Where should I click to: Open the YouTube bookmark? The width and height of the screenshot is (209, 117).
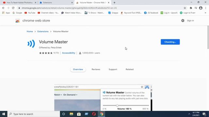click(x=30, y=13)
